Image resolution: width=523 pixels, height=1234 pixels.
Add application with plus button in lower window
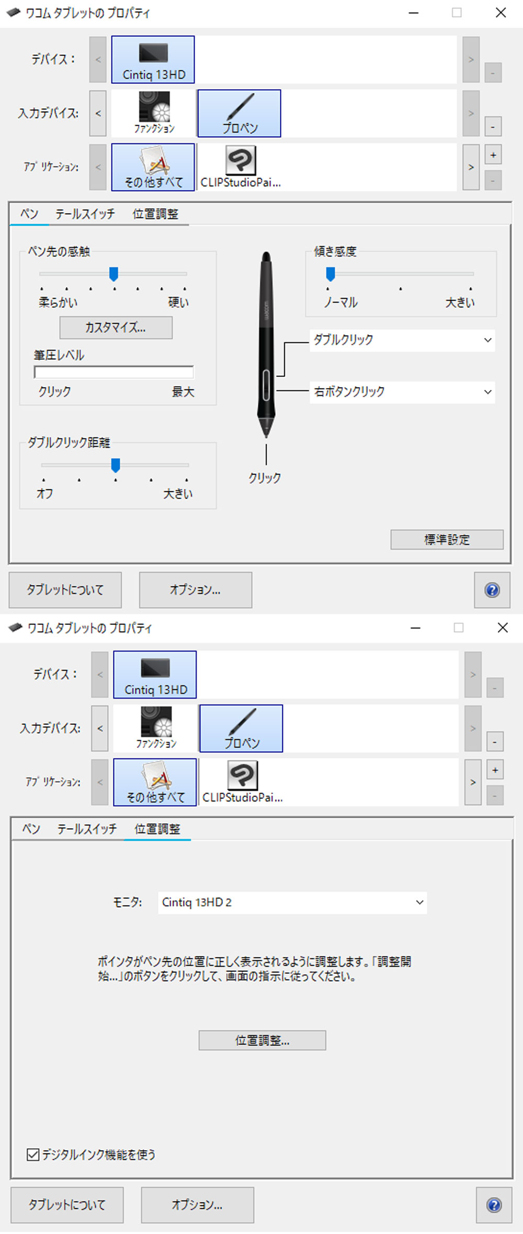[495, 770]
